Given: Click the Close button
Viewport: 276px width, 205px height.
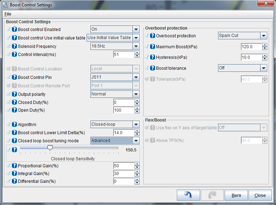Looking at the screenshot, I should pyautogui.click(x=260, y=195).
